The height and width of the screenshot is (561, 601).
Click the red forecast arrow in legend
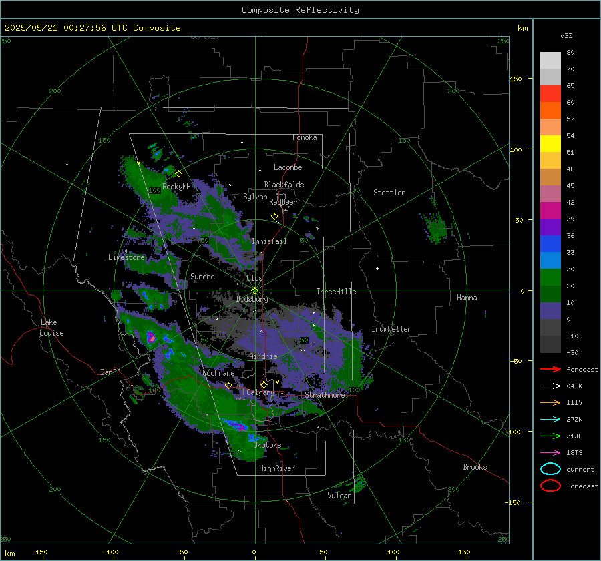tap(550, 369)
